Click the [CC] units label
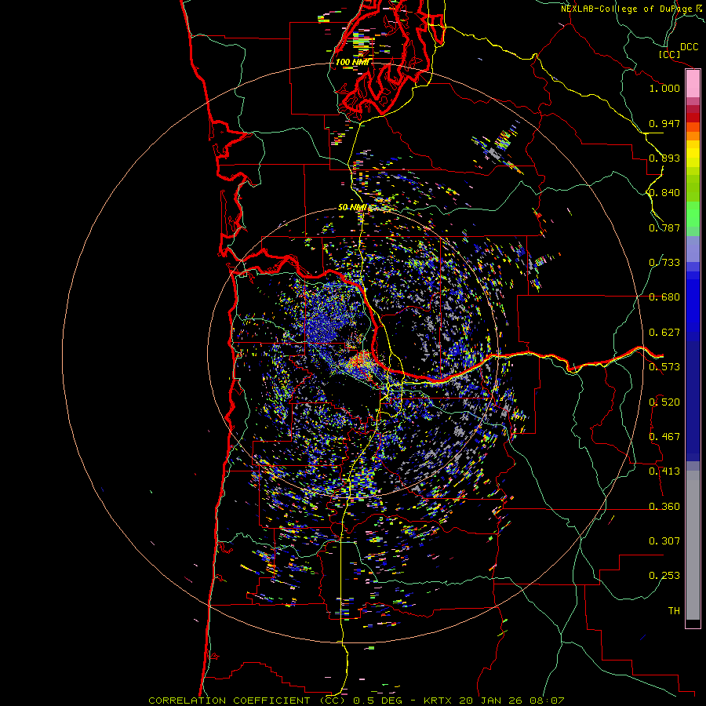706x706 pixels. 670,54
